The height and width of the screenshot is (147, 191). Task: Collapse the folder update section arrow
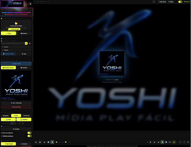click(x=22, y=39)
